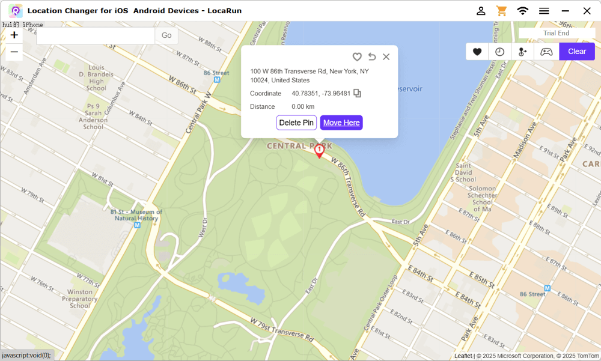Viewport: 601px width, 361px height.
Task: Click the Move Here button
Action: (341, 123)
